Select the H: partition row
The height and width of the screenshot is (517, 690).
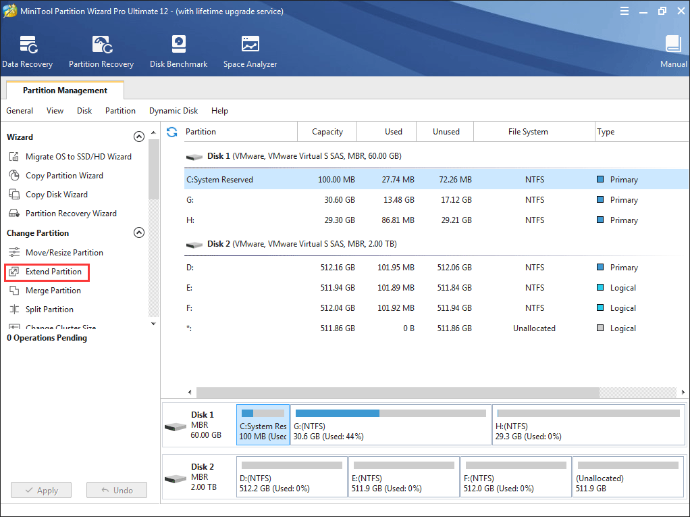[436, 220]
